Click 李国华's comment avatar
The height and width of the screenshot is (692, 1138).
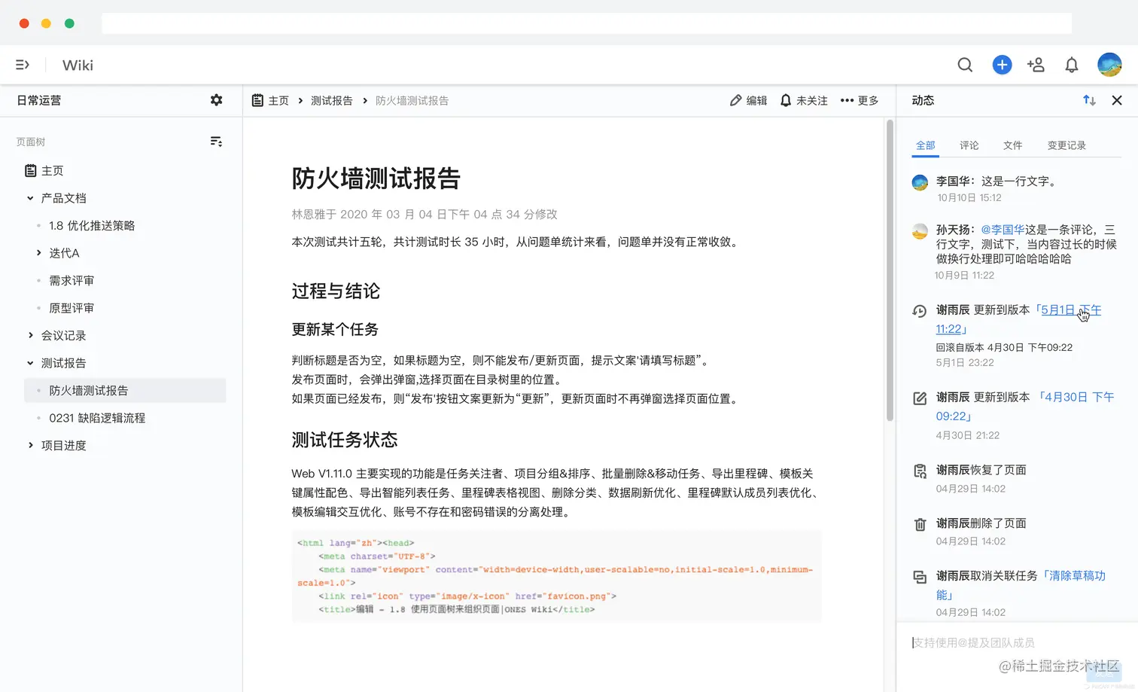(x=920, y=182)
